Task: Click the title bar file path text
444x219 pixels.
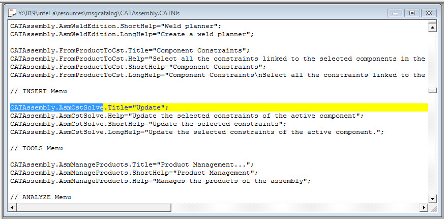Action: (x=99, y=13)
